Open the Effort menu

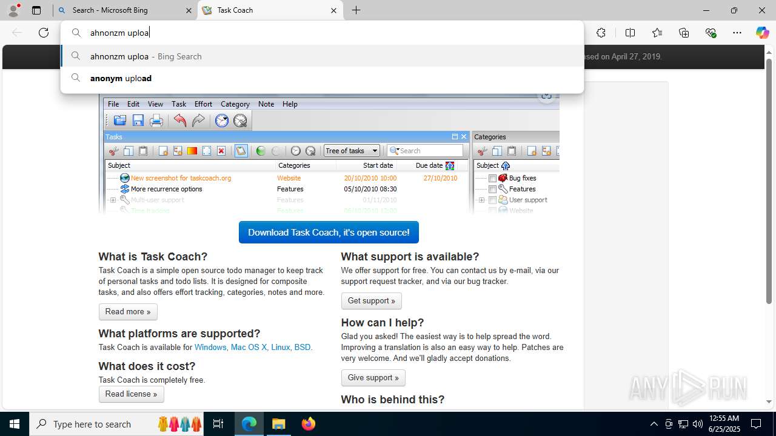pyautogui.click(x=203, y=104)
